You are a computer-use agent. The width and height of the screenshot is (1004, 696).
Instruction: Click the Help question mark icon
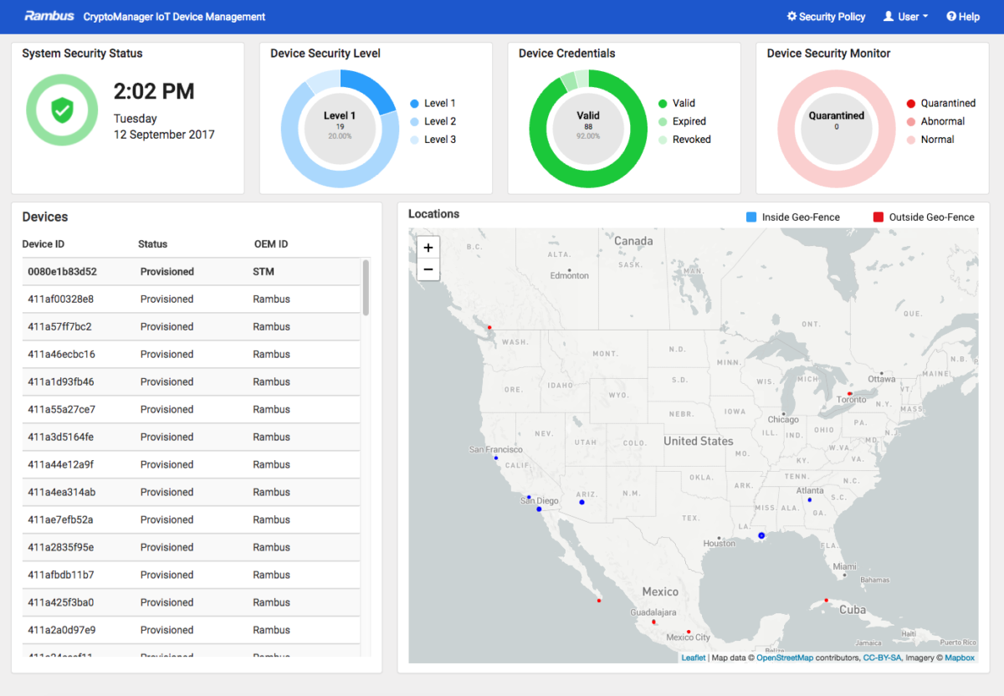pos(951,17)
